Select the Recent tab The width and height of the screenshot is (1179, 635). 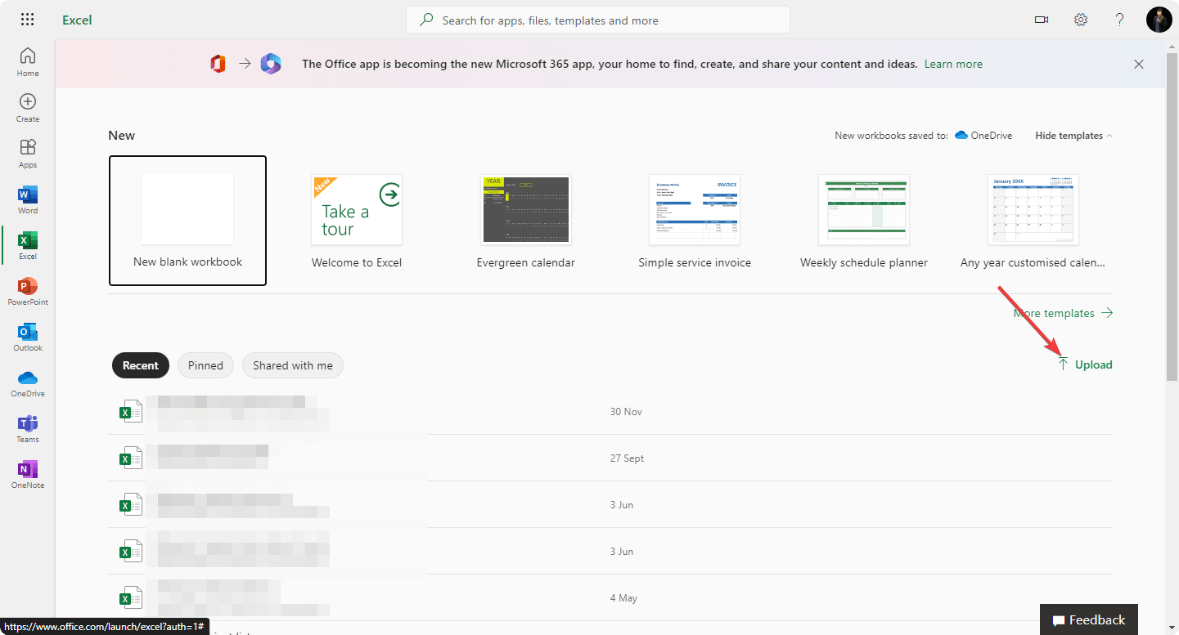[141, 365]
